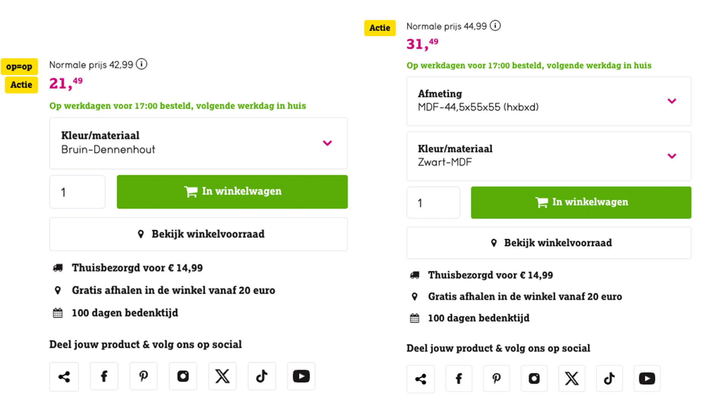Screen dimensions: 719x404
Task: Click the share icon under the Bruin-Dennenhout product
Action: (64, 377)
